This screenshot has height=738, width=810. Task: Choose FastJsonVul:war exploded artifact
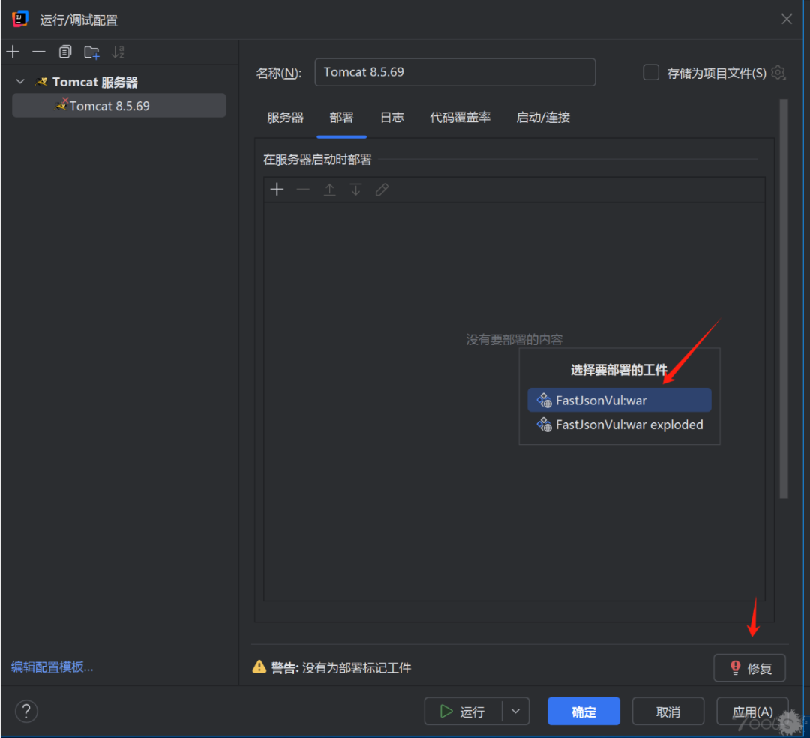(x=619, y=424)
